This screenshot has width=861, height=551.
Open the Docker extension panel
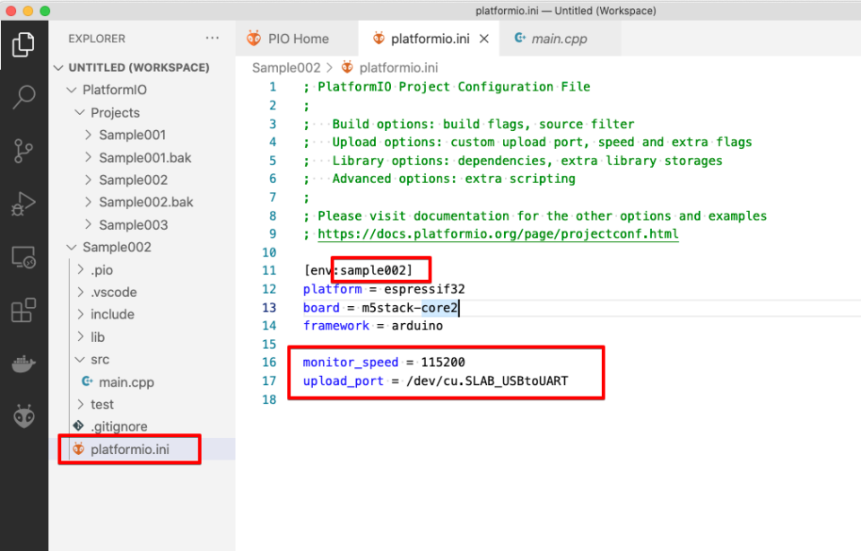click(24, 363)
